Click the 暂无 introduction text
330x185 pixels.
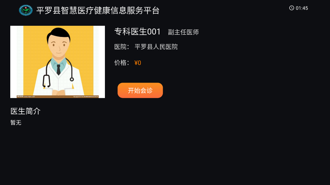(x=16, y=123)
